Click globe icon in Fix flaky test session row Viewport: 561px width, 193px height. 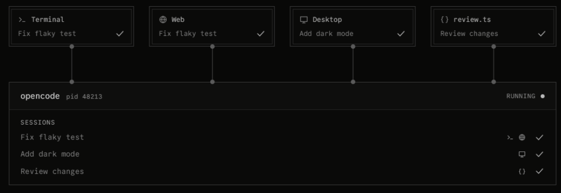click(522, 137)
